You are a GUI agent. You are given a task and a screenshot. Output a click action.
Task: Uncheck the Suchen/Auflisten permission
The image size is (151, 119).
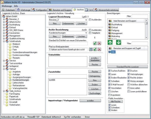(109, 71)
